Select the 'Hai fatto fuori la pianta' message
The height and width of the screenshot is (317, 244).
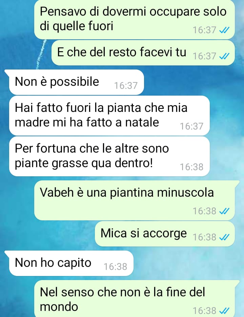tap(109, 115)
